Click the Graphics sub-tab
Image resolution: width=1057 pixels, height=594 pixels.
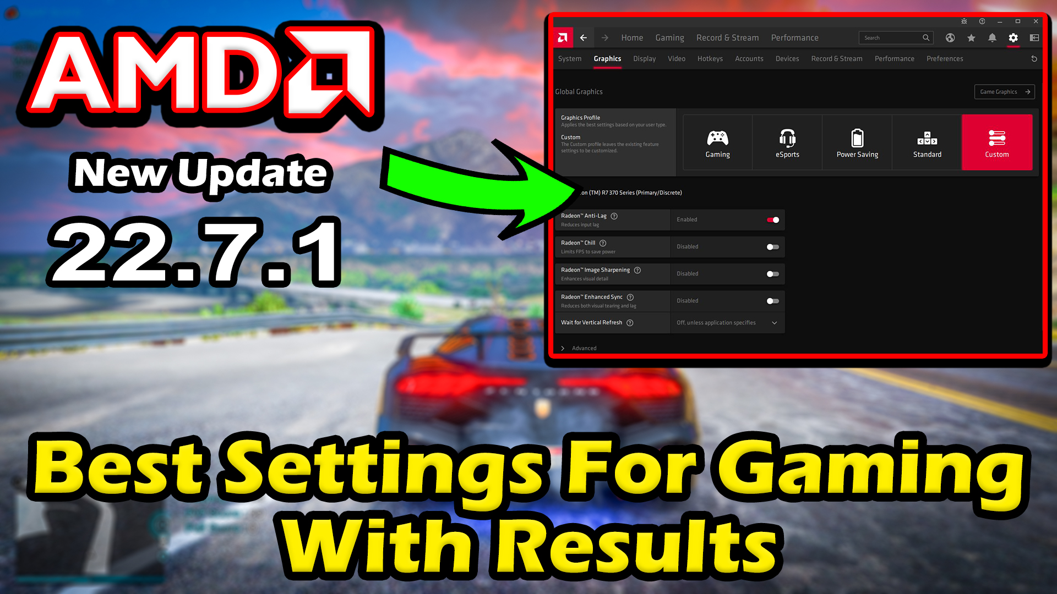pyautogui.click(x=607, y=58)
